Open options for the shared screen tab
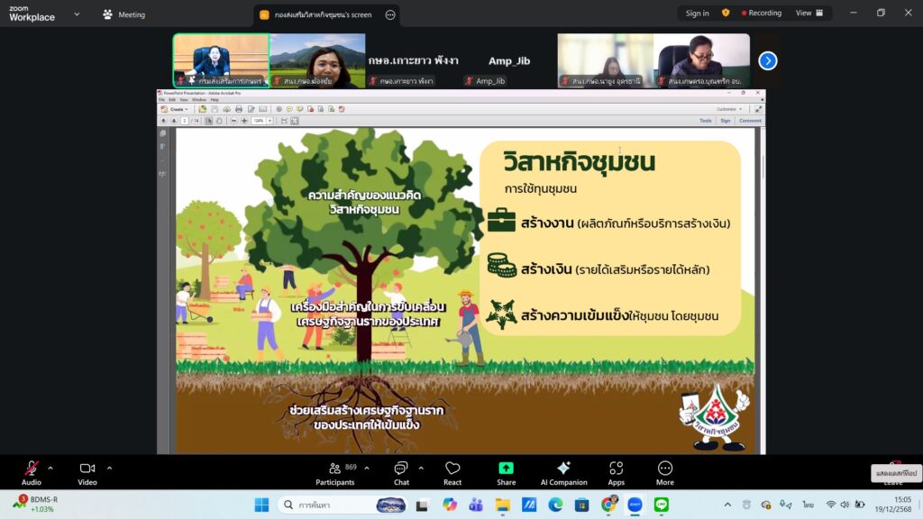Viewport: 923px width, 519px height. pyautogui.click(x=389, y=14)
